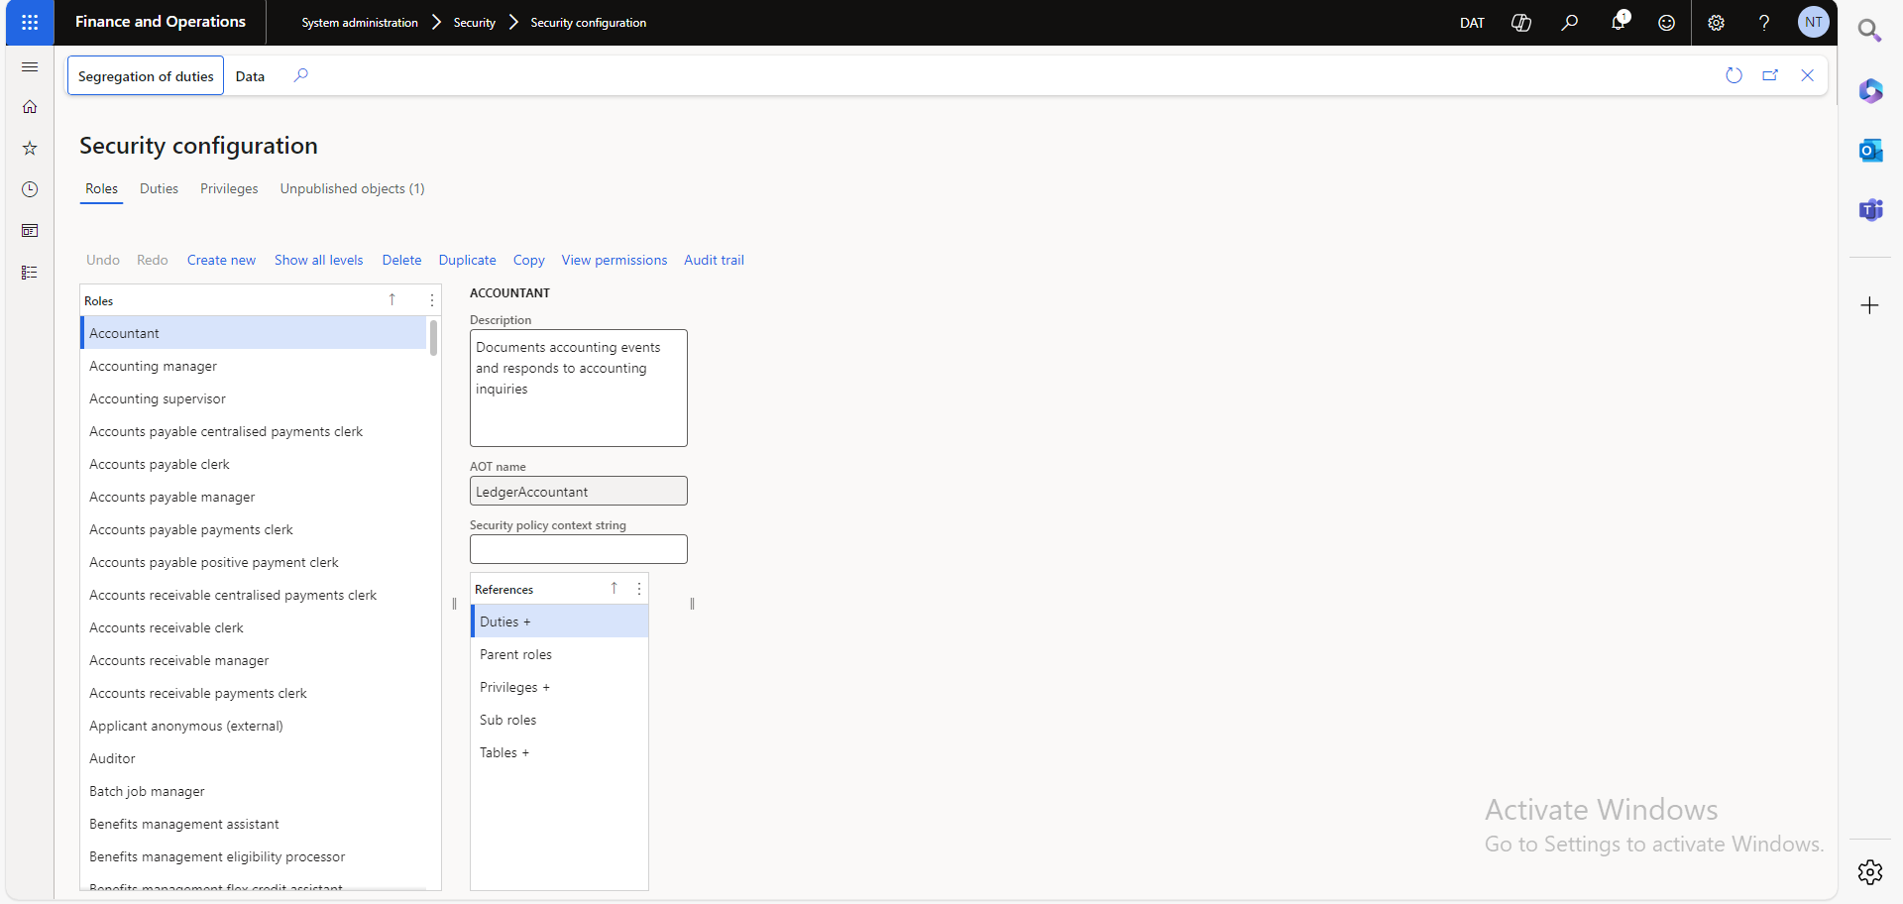
Task: Expand the Tables + reference node
Action: (504, 752)
